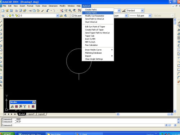Expand the Import submenu
Image resolution: width=180 pixels, height=135 pixels.
tap(98, 56)
